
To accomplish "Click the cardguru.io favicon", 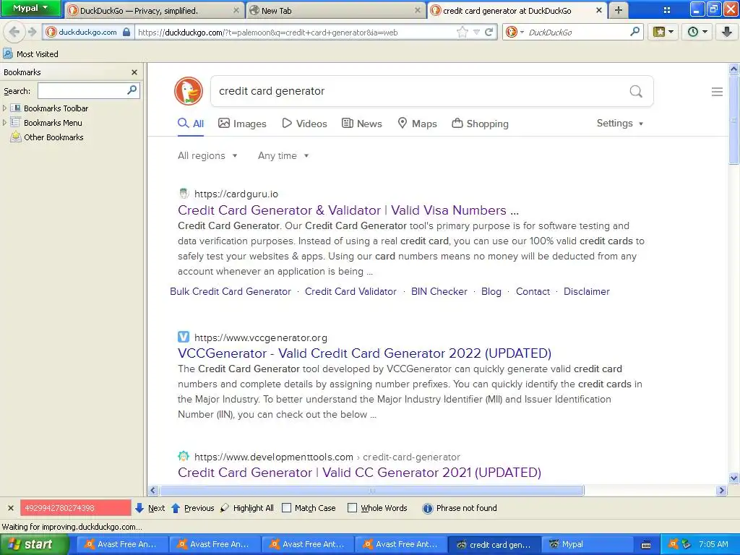I will coord(184,194).
